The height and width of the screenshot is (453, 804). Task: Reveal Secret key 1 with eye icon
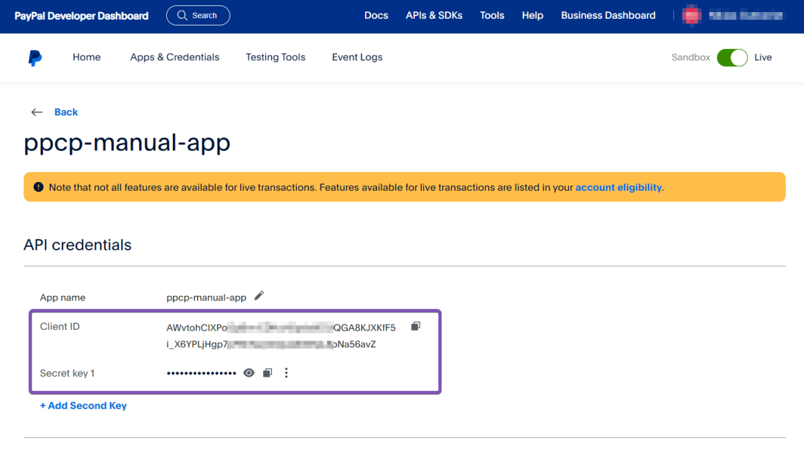pos(249,373)
